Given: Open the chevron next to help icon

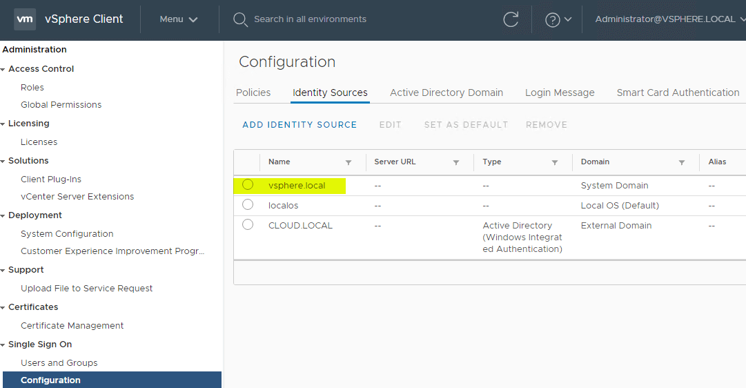Looking at the screenshot, I should 567,19.
